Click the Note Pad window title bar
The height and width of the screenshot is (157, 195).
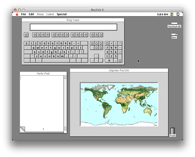coord(43,74)
